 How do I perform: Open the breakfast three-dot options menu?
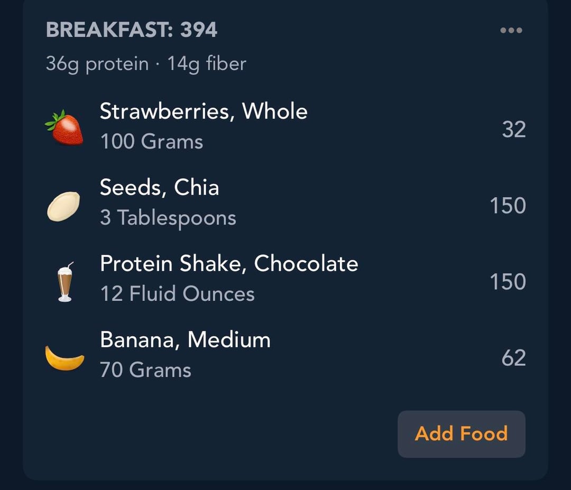click(x=511, y=31)
